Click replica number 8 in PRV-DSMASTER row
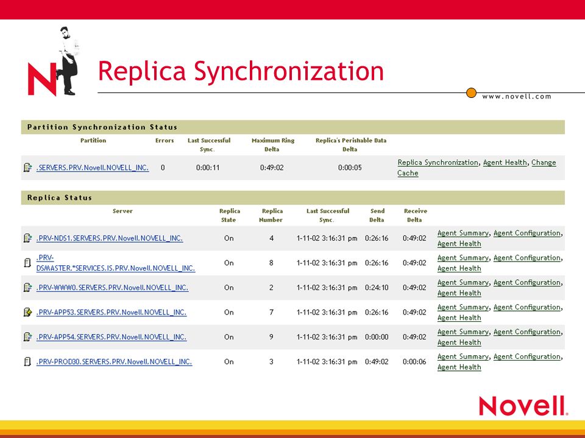Viewport: 585px width, 438px height. (x=272, y=263)
